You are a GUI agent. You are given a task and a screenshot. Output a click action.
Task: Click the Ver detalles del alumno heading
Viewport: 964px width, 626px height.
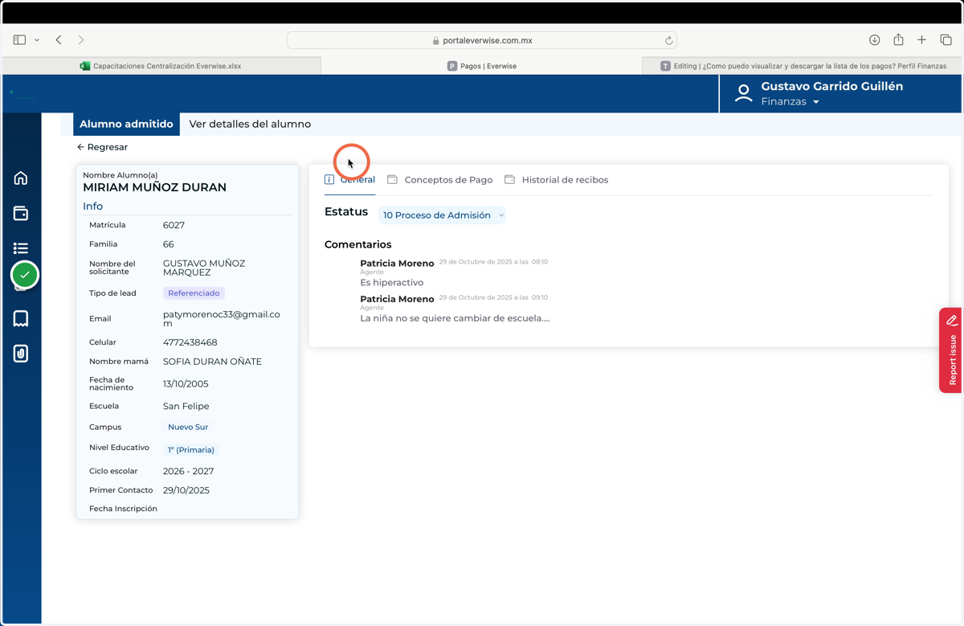pos(250,124)
